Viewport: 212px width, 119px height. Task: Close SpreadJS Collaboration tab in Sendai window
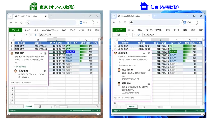pos(149,16)
